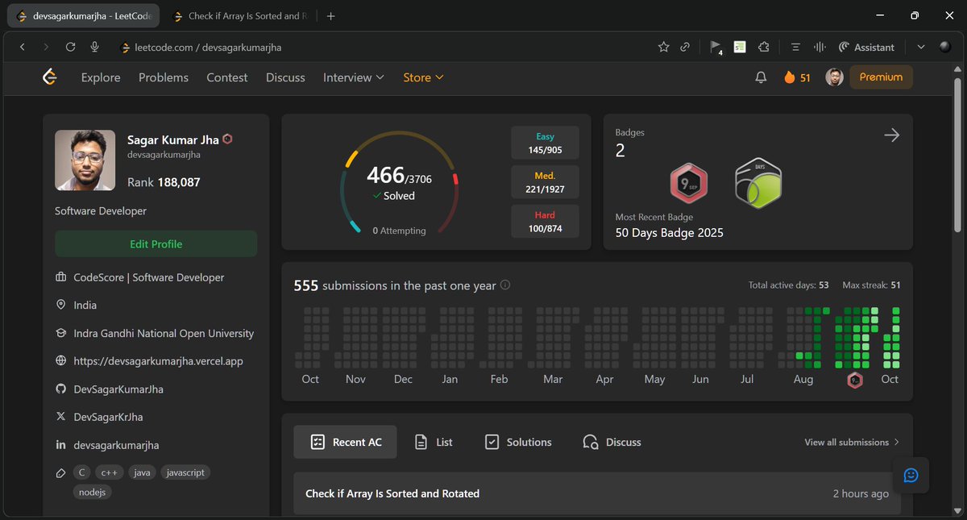Open the extensions puzzle icon

click(764, 48)
